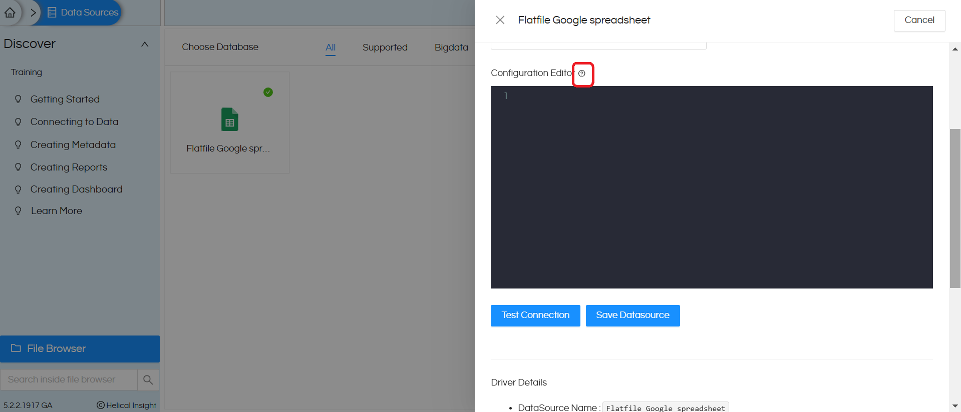The height and width of the screenshot is (412, 961).
Task: Click the Cancel button
Action: click(919, 20)
